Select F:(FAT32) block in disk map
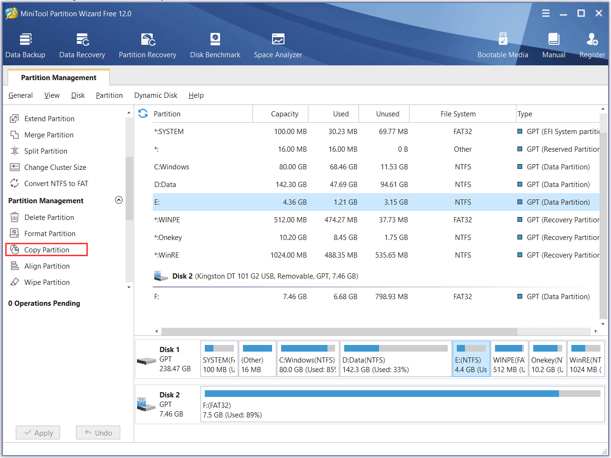The image size is (611, 458). 402,404
